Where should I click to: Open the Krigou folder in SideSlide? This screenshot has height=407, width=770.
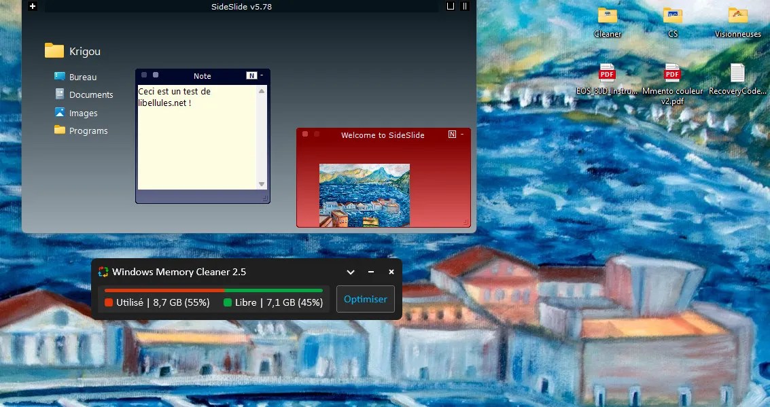coord(73,51)
